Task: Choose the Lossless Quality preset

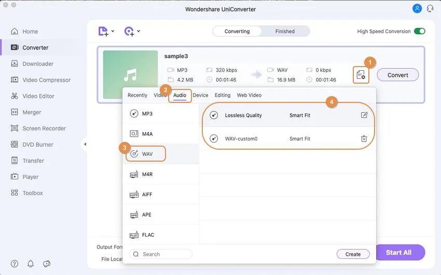Action: 287,115
